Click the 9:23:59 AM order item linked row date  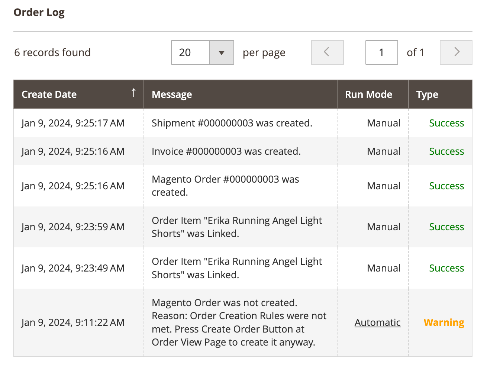(73, 227)
